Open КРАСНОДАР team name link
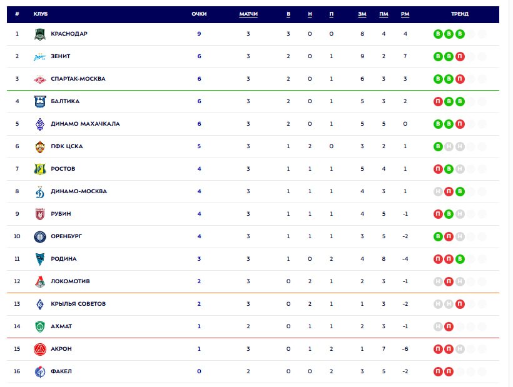This screenshot has width=513, height=387. [69, 34]
